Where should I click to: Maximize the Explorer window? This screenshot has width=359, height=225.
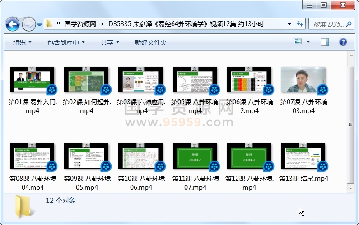324,5
